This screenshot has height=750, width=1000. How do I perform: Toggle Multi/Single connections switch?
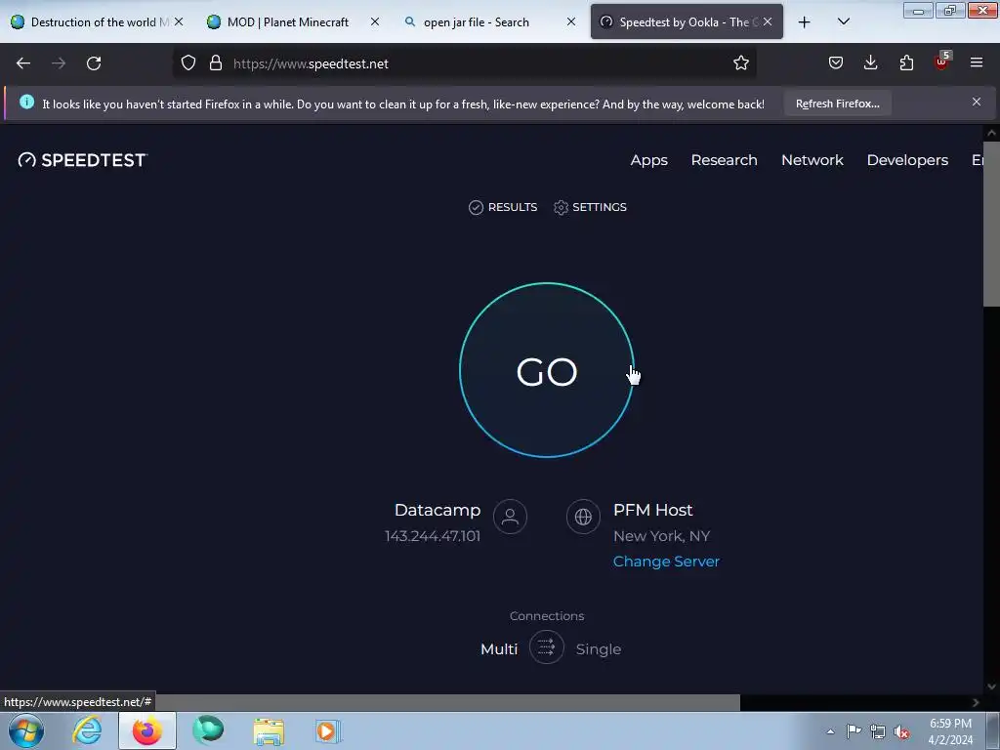click(x=547, y=647)
